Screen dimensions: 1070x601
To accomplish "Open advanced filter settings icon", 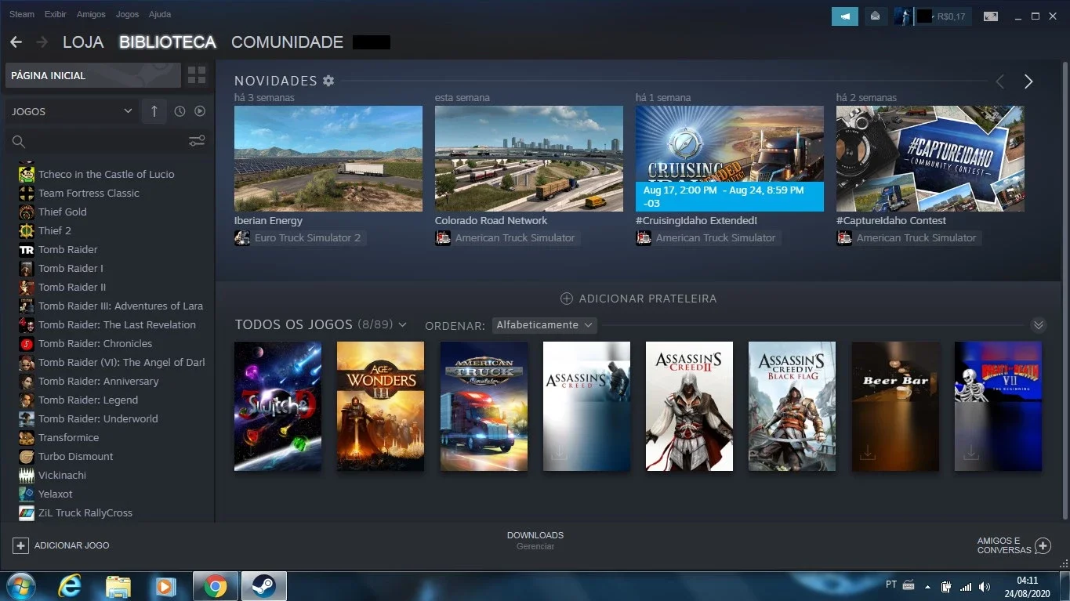I will [x=197, y=141].
